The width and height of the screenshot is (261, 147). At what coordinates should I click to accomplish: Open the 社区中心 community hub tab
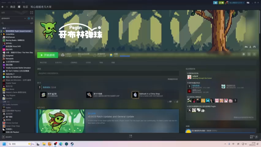(x=59, y=62)
